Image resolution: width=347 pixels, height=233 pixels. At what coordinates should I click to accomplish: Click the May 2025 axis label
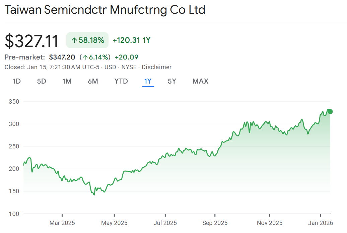coord(114,223)
